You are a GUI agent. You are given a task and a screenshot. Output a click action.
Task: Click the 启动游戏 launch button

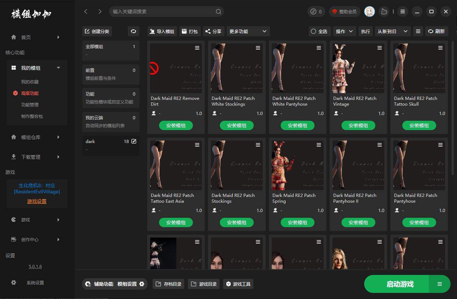(x=399, y=284)
